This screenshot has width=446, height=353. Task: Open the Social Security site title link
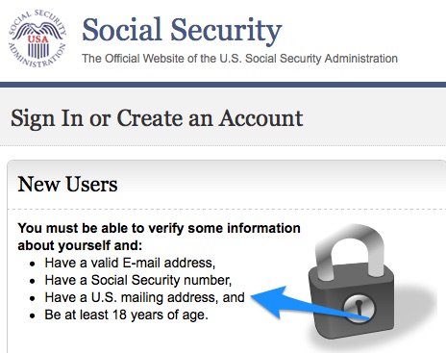click(x=182, y=31)
